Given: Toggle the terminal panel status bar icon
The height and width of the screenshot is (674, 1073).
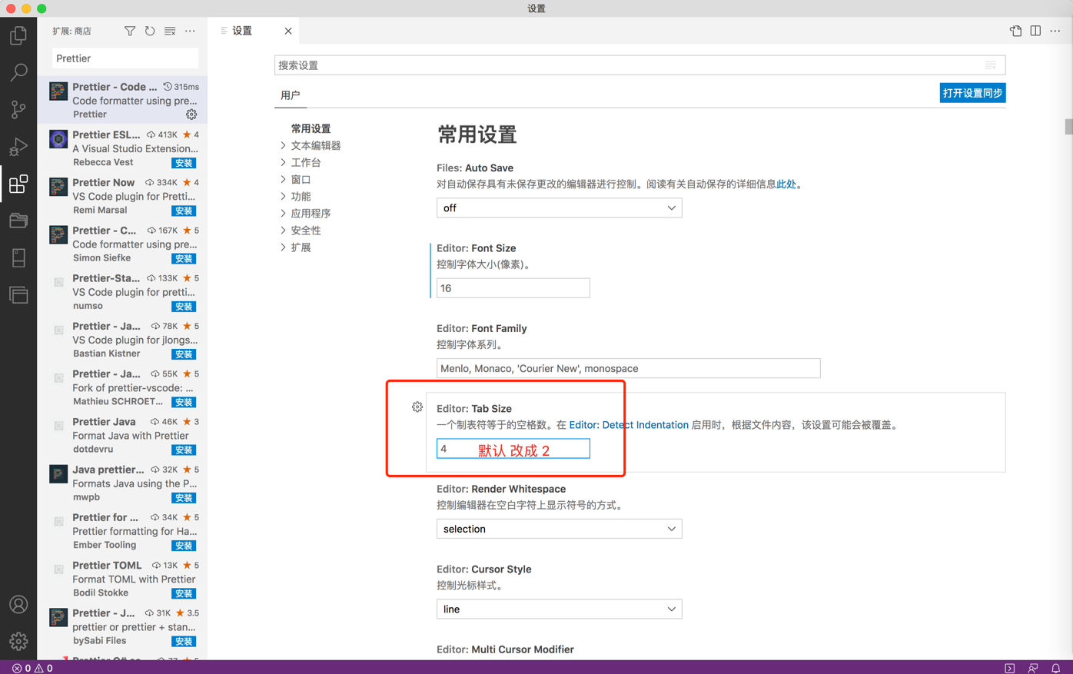Looking at the screenshot, I should 1010,668.
